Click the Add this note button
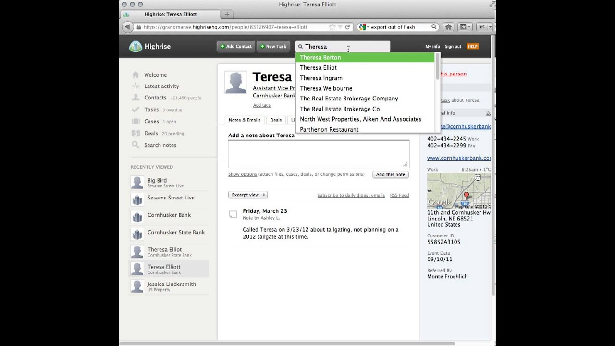This screenshot has height=346, width=615. pyautogui.click(x=391, y=174)
